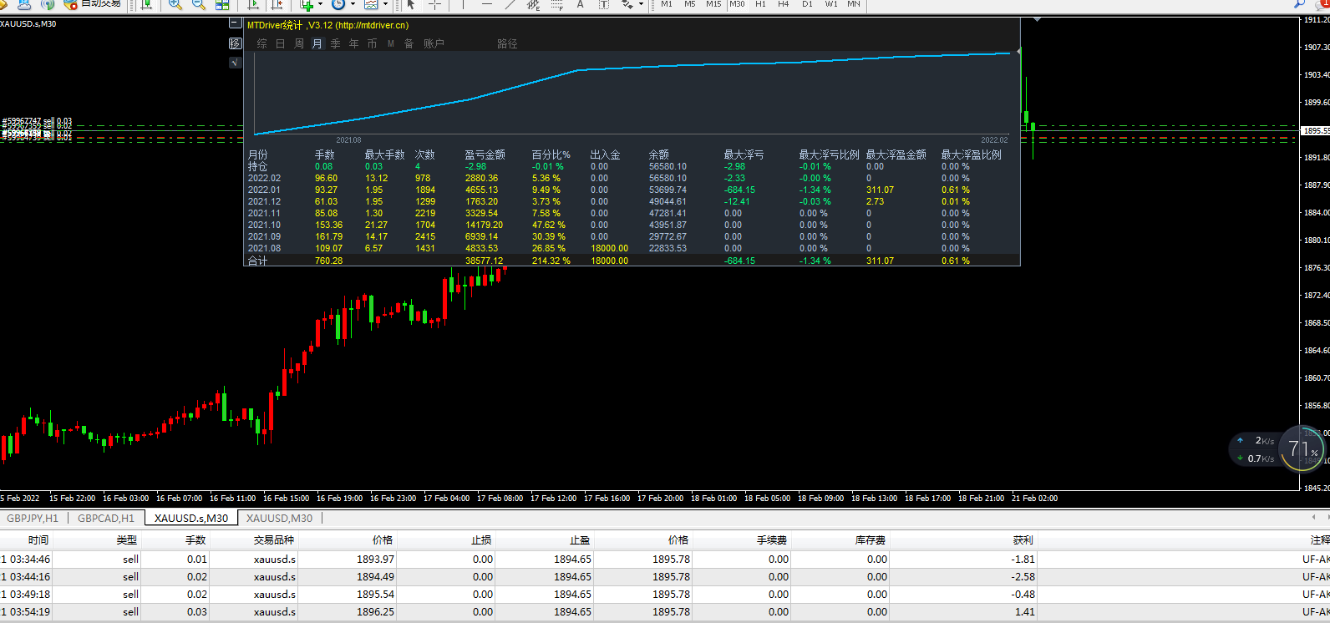The image size is (1330, 623).
Task: Switch timeframe to M15
Action: (x=713, y=4)
